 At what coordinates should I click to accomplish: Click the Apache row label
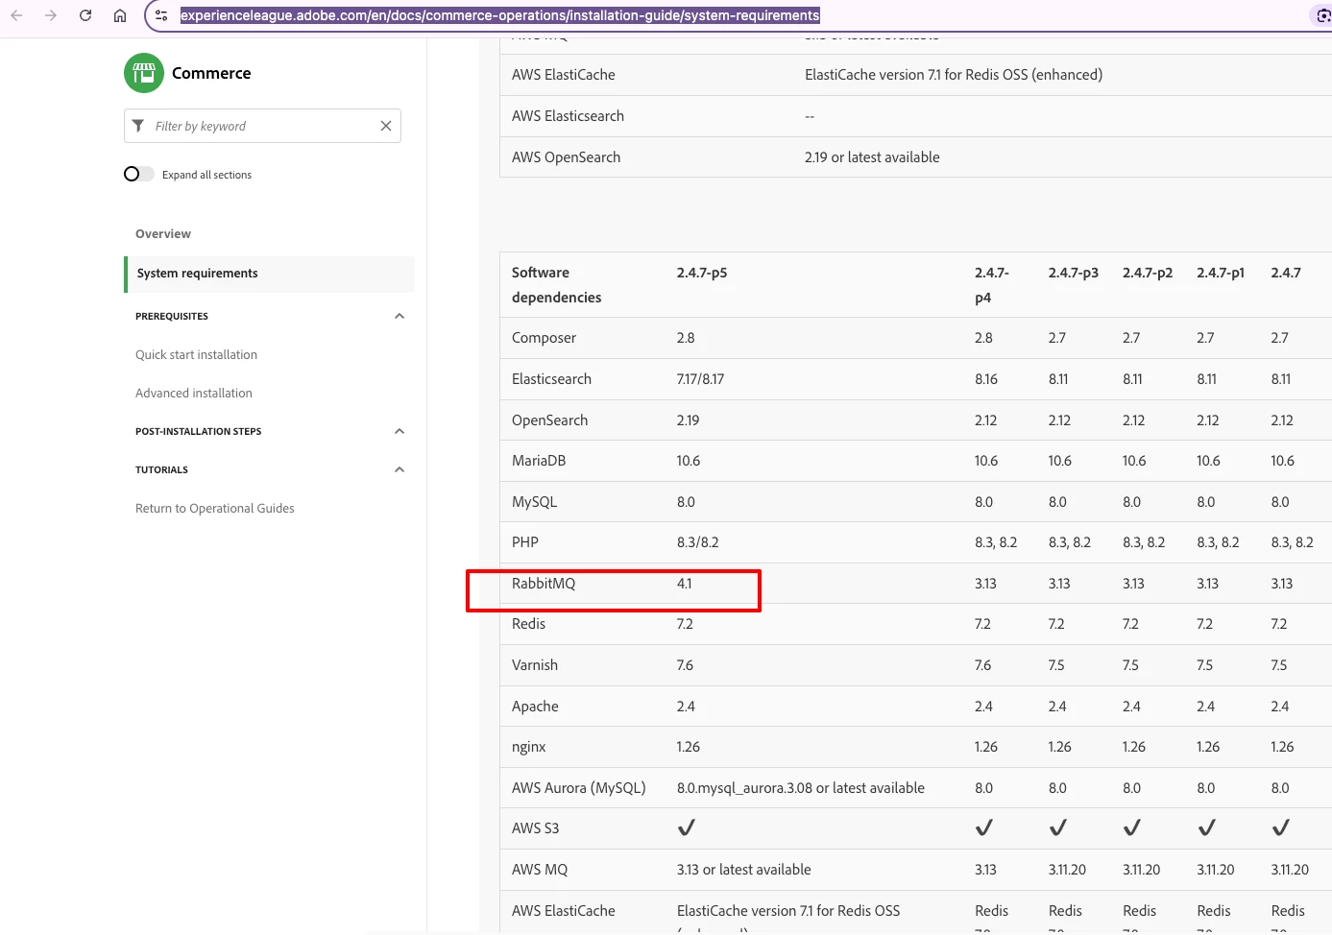[x=535, y=707]
